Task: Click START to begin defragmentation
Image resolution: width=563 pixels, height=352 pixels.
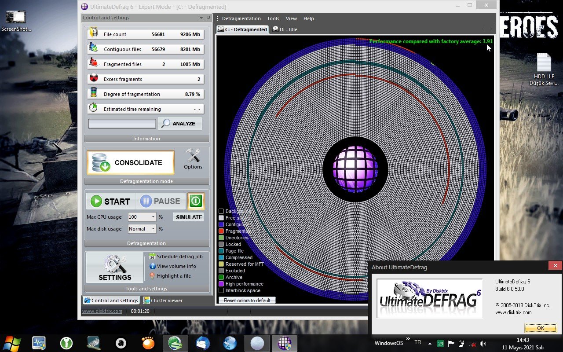Action: (111, 202)
